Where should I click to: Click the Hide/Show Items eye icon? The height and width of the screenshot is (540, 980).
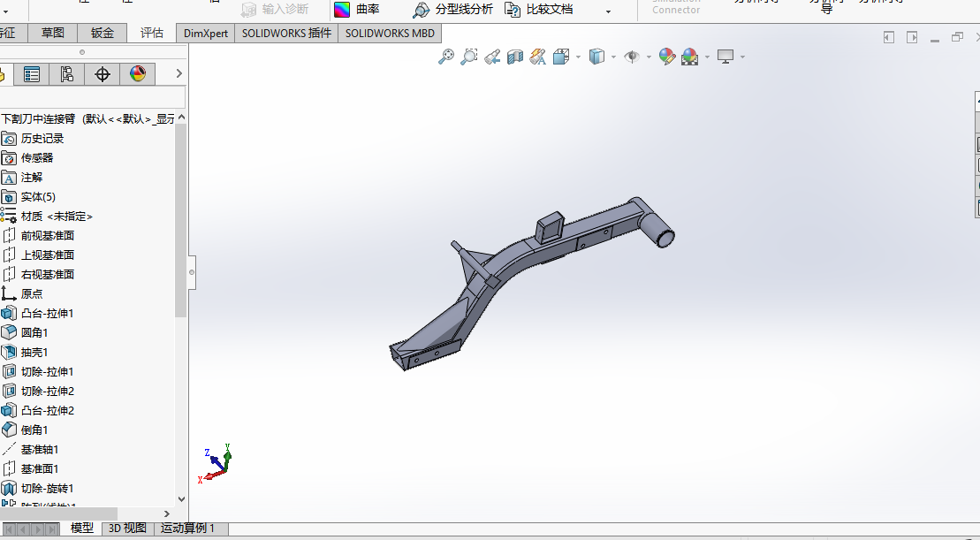tap(632, 57)
